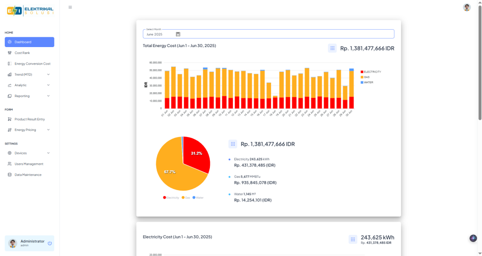
Task: Click the power logout icon beside Administrator
Action: click(49, 243)
